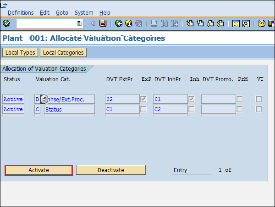Open the System menu
Viewport: 275px width, 207px height.
coord(83,13)
